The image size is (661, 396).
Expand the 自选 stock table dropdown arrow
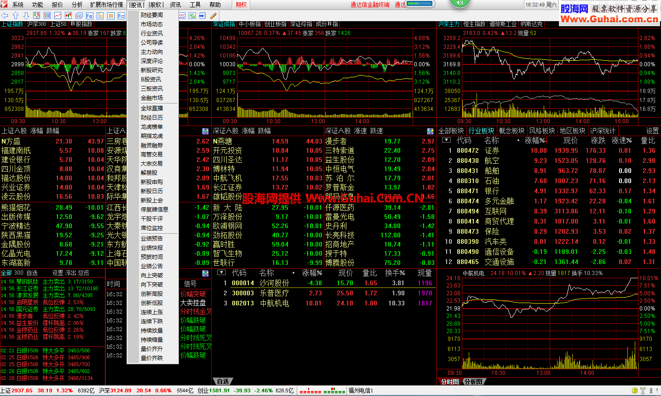point(221,273)
